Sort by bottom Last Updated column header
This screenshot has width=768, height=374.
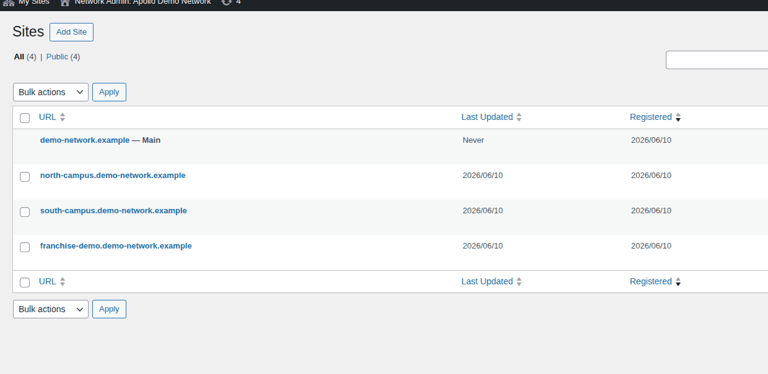click(x=487, y=281)
